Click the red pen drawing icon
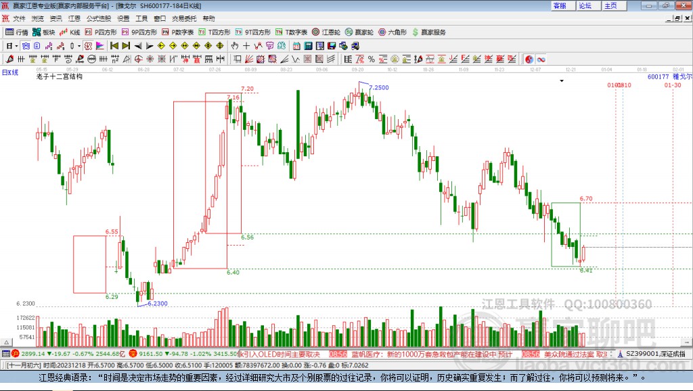 coord(9,59)
